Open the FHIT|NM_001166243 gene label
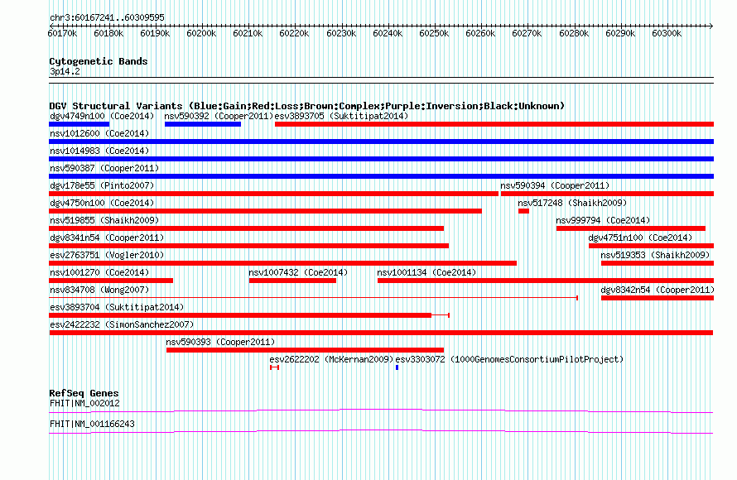The height and width of the screenshot is (480, 737). [x=92, y=424]
